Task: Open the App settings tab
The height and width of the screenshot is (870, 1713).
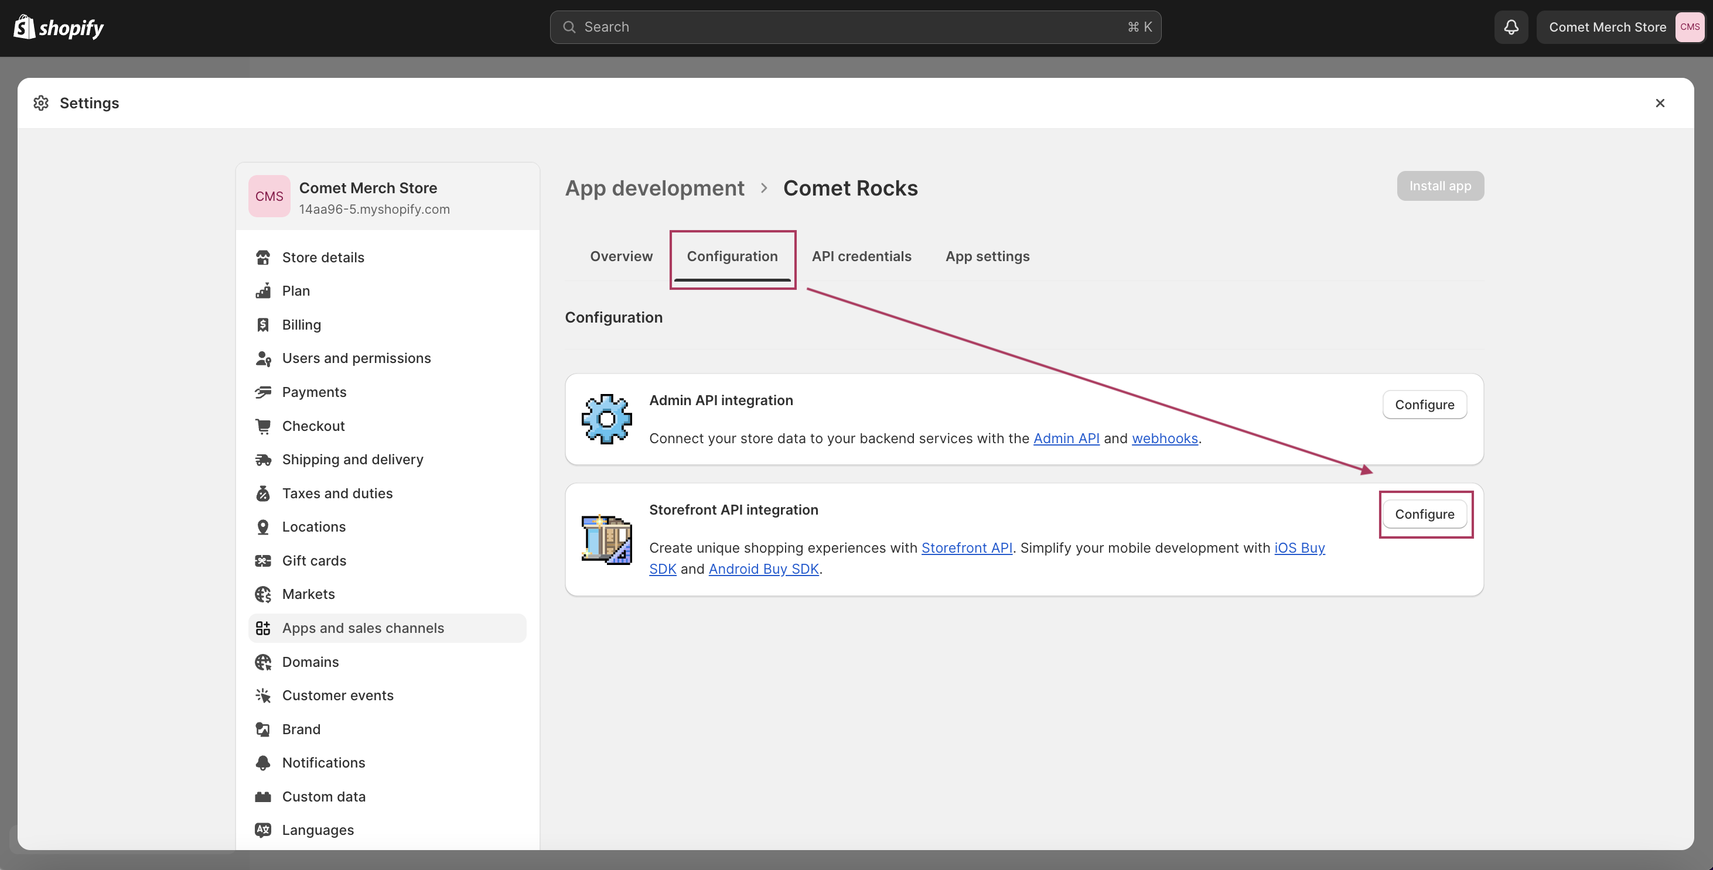Action: pos(988,256)
